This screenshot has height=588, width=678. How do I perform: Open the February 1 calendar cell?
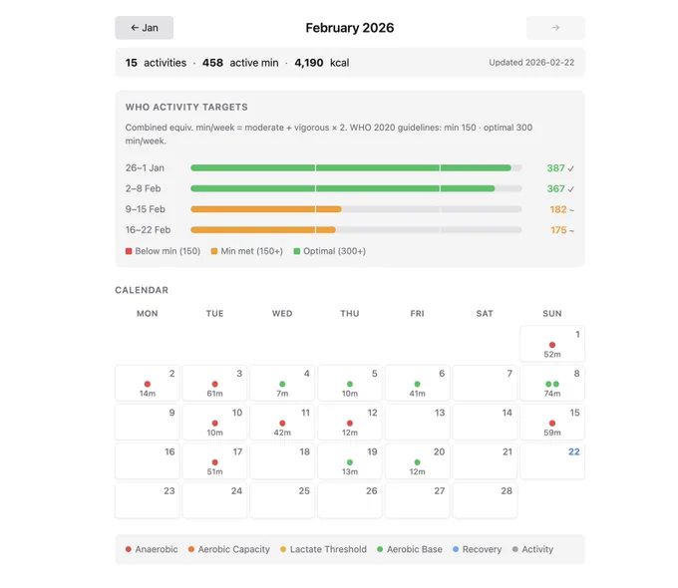point(552,344)
